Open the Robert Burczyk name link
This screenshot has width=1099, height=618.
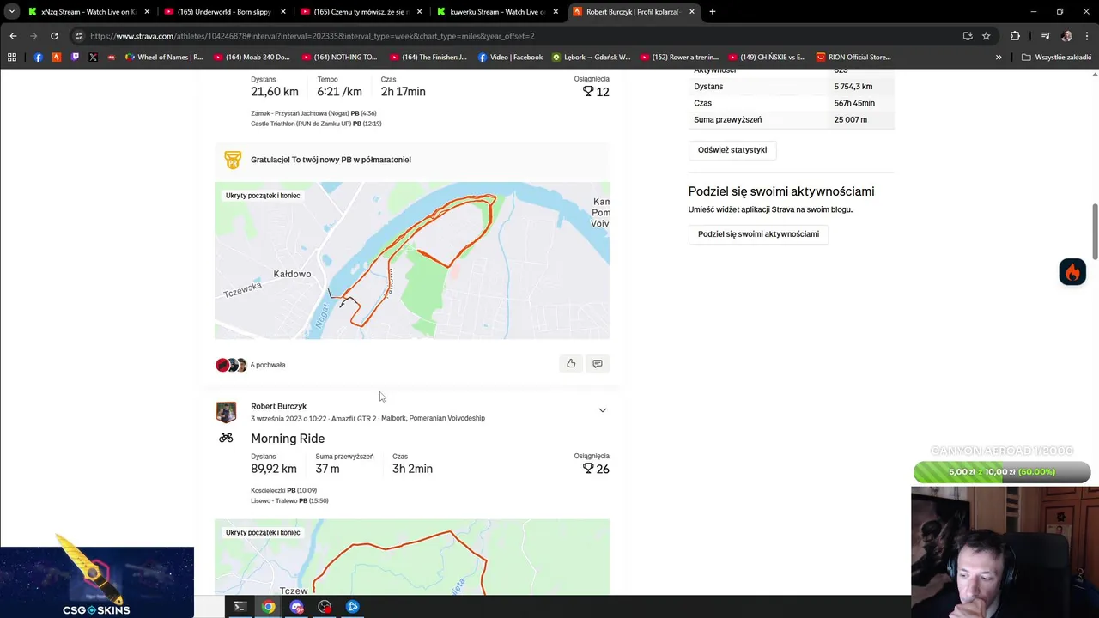(x=278, y=406)
